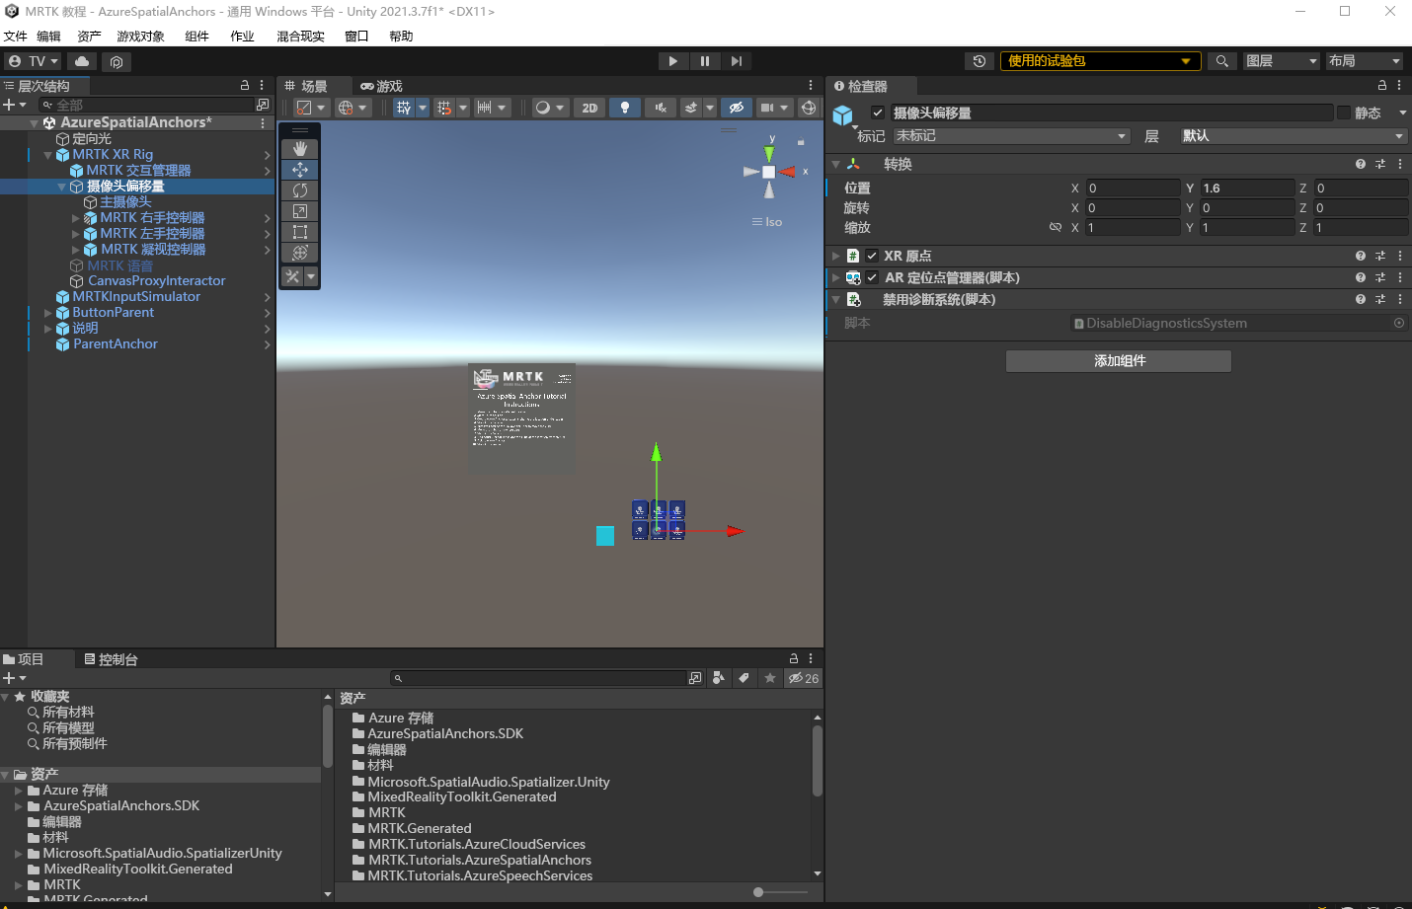
Task: Disable the XR 原点 component checkbox
Action: [x=872, y=256]
